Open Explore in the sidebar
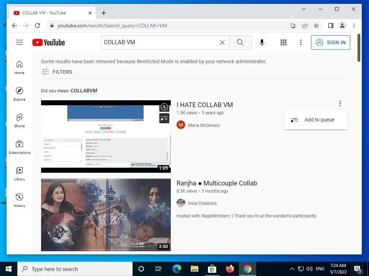Screen dimensions: 369x276 tap(19, 94)
